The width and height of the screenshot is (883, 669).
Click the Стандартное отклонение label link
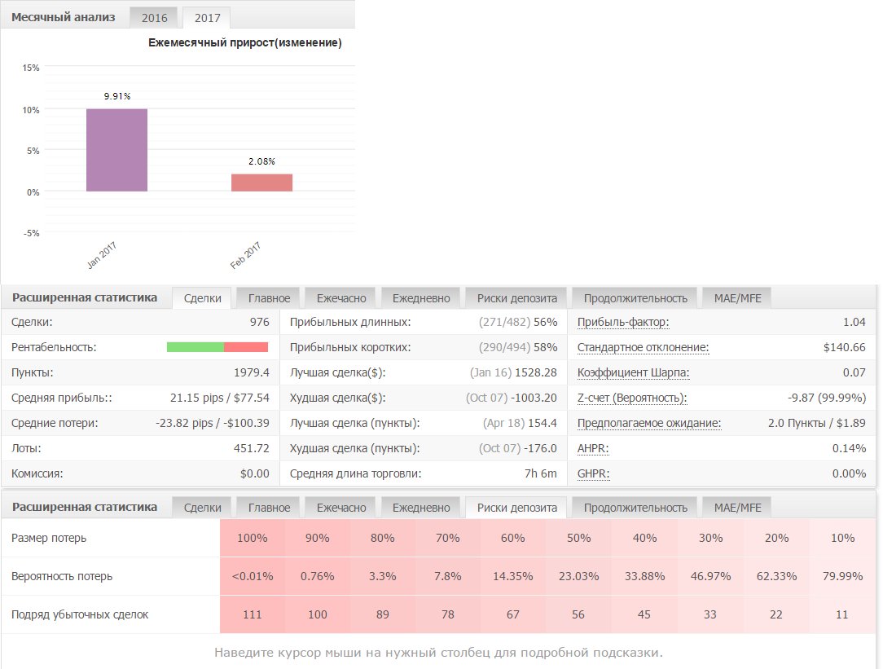click(x=643, y=347)
